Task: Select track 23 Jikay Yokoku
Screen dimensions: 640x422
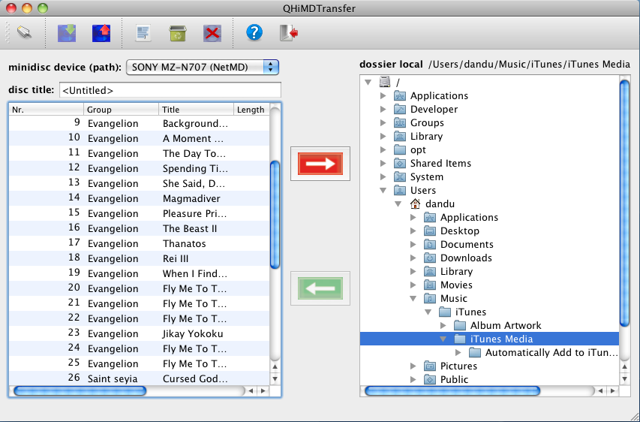Action: [139, 333]
